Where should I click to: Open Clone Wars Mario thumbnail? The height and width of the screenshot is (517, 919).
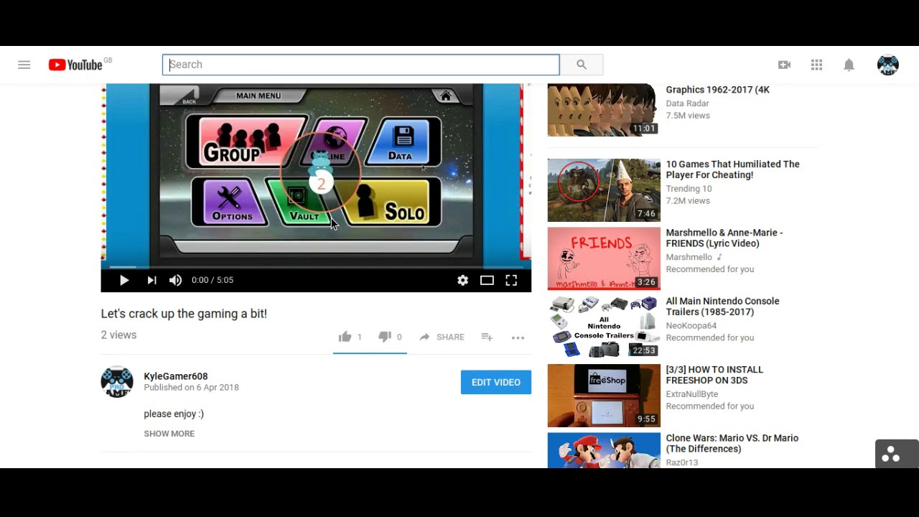(604, 450)
